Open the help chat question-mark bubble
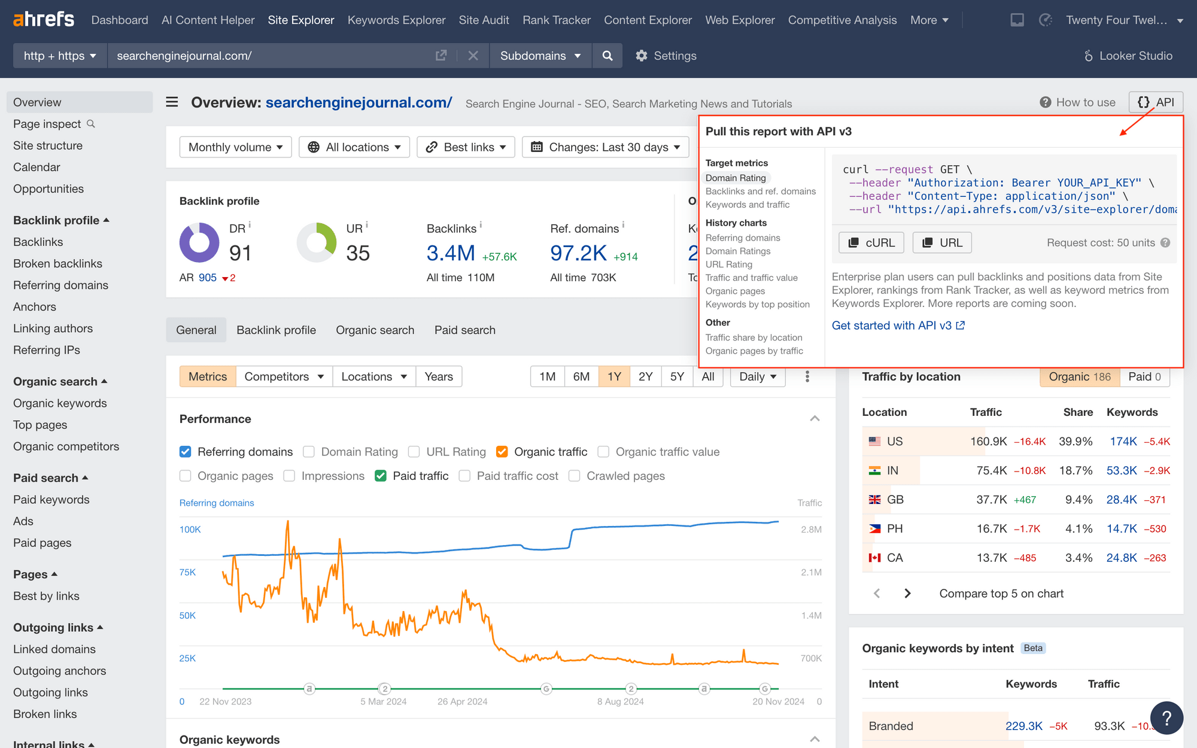Screen dimensions: 1197x748 [x=1166, y=717]
